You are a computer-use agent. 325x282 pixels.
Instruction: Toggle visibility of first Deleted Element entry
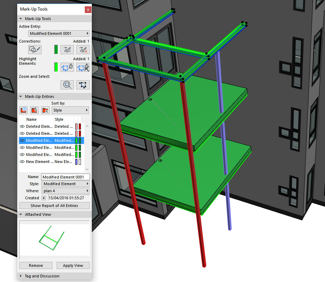pyautogui.click(x=22, y=126)
